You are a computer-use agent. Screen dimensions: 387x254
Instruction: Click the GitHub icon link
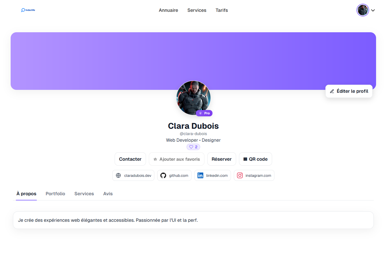coord(163,175)
